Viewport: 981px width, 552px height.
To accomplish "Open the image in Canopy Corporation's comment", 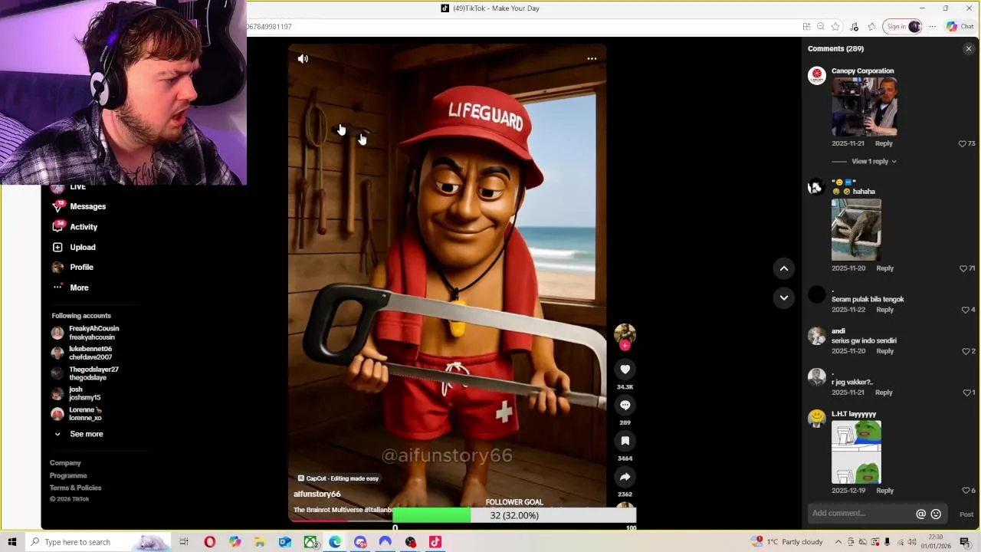I will [x=865, y=107].
